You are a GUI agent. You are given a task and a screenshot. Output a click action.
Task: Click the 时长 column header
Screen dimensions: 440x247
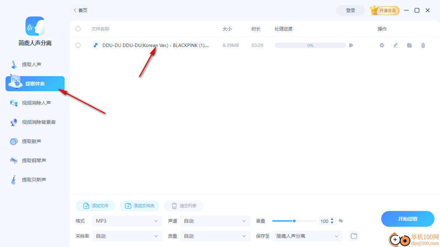coord(256,29)
